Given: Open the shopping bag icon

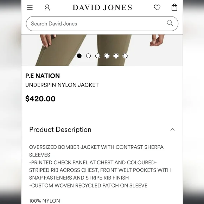Looking at the screenshot, I should click(174, 7).
